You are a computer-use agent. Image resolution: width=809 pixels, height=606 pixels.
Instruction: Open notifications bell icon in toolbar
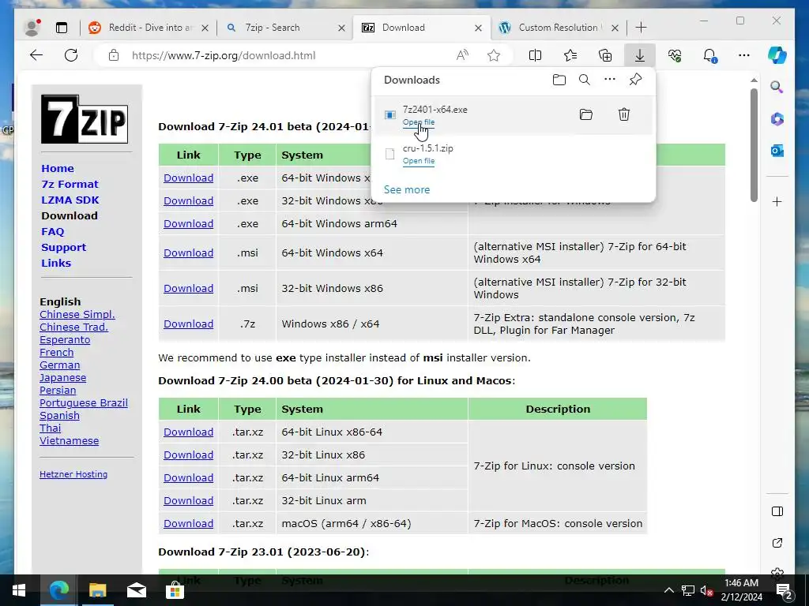[x=710, y=56]
